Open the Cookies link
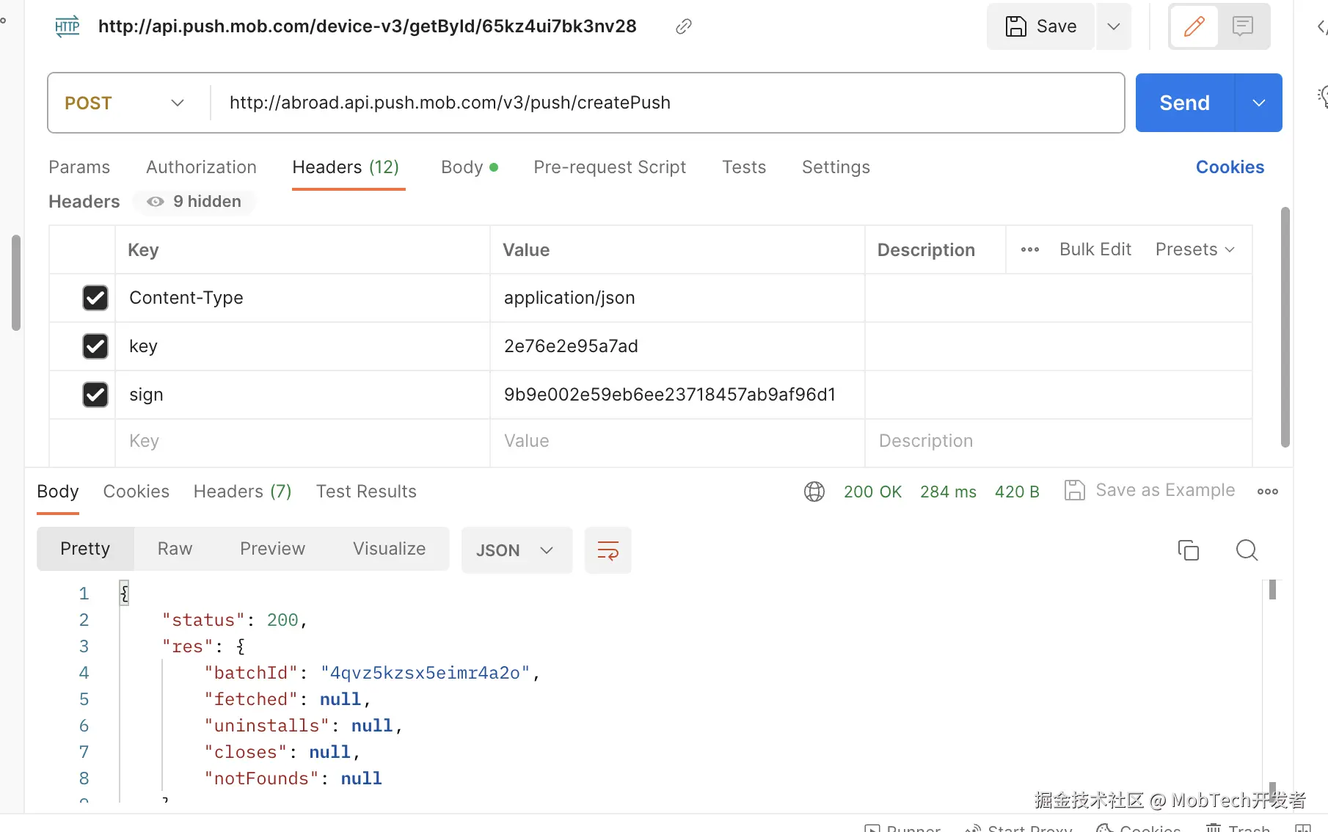Viewport: 1328px width, 832px height. pyautogui.click(x=1230, y=167)
